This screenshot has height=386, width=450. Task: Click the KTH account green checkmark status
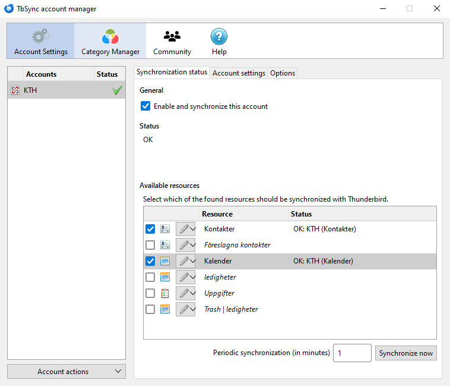tap(118, 90)
